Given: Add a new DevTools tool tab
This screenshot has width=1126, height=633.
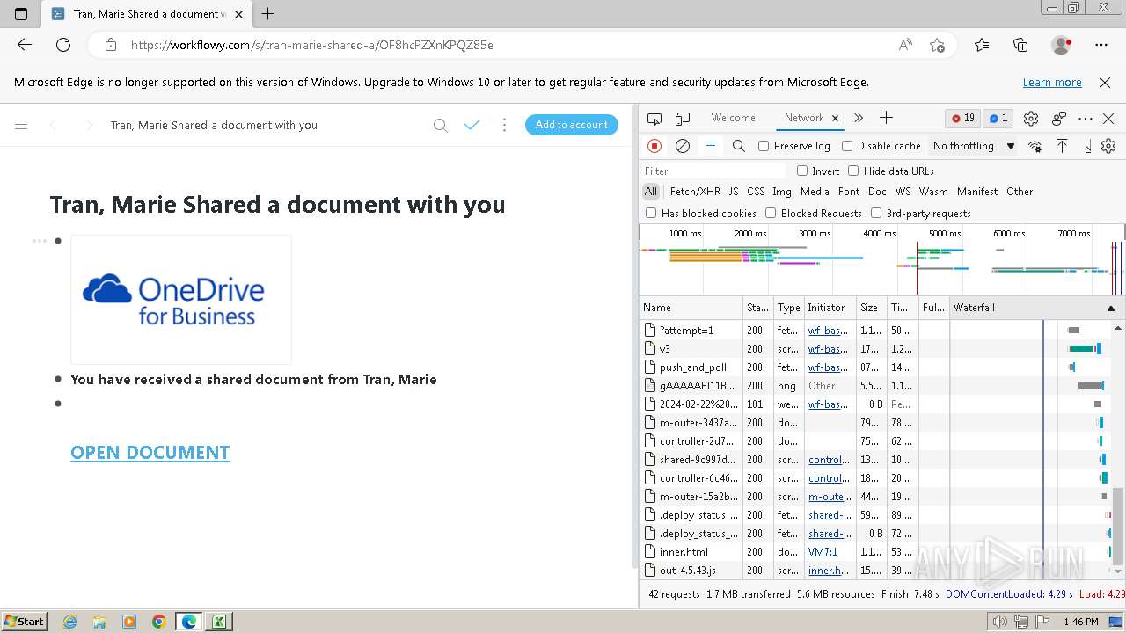Looking at the screenshot, I should [x=886, y=118].
